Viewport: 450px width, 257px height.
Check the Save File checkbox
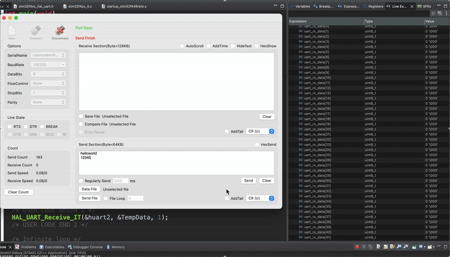[81, 116]
